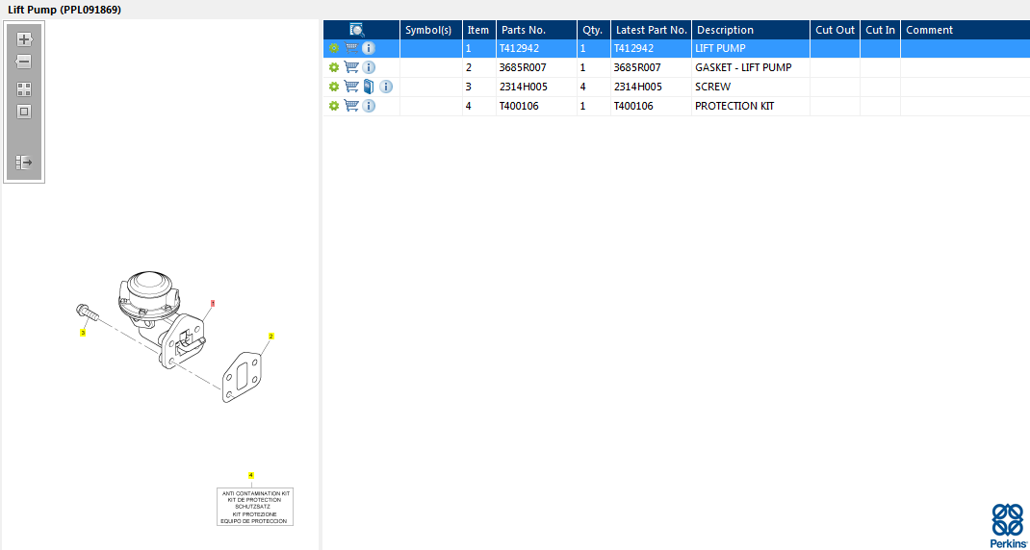The width and height of the screenshot is (1030, 550).
Task: Click green gear icon for lift pump row
Action: [334, 48]
